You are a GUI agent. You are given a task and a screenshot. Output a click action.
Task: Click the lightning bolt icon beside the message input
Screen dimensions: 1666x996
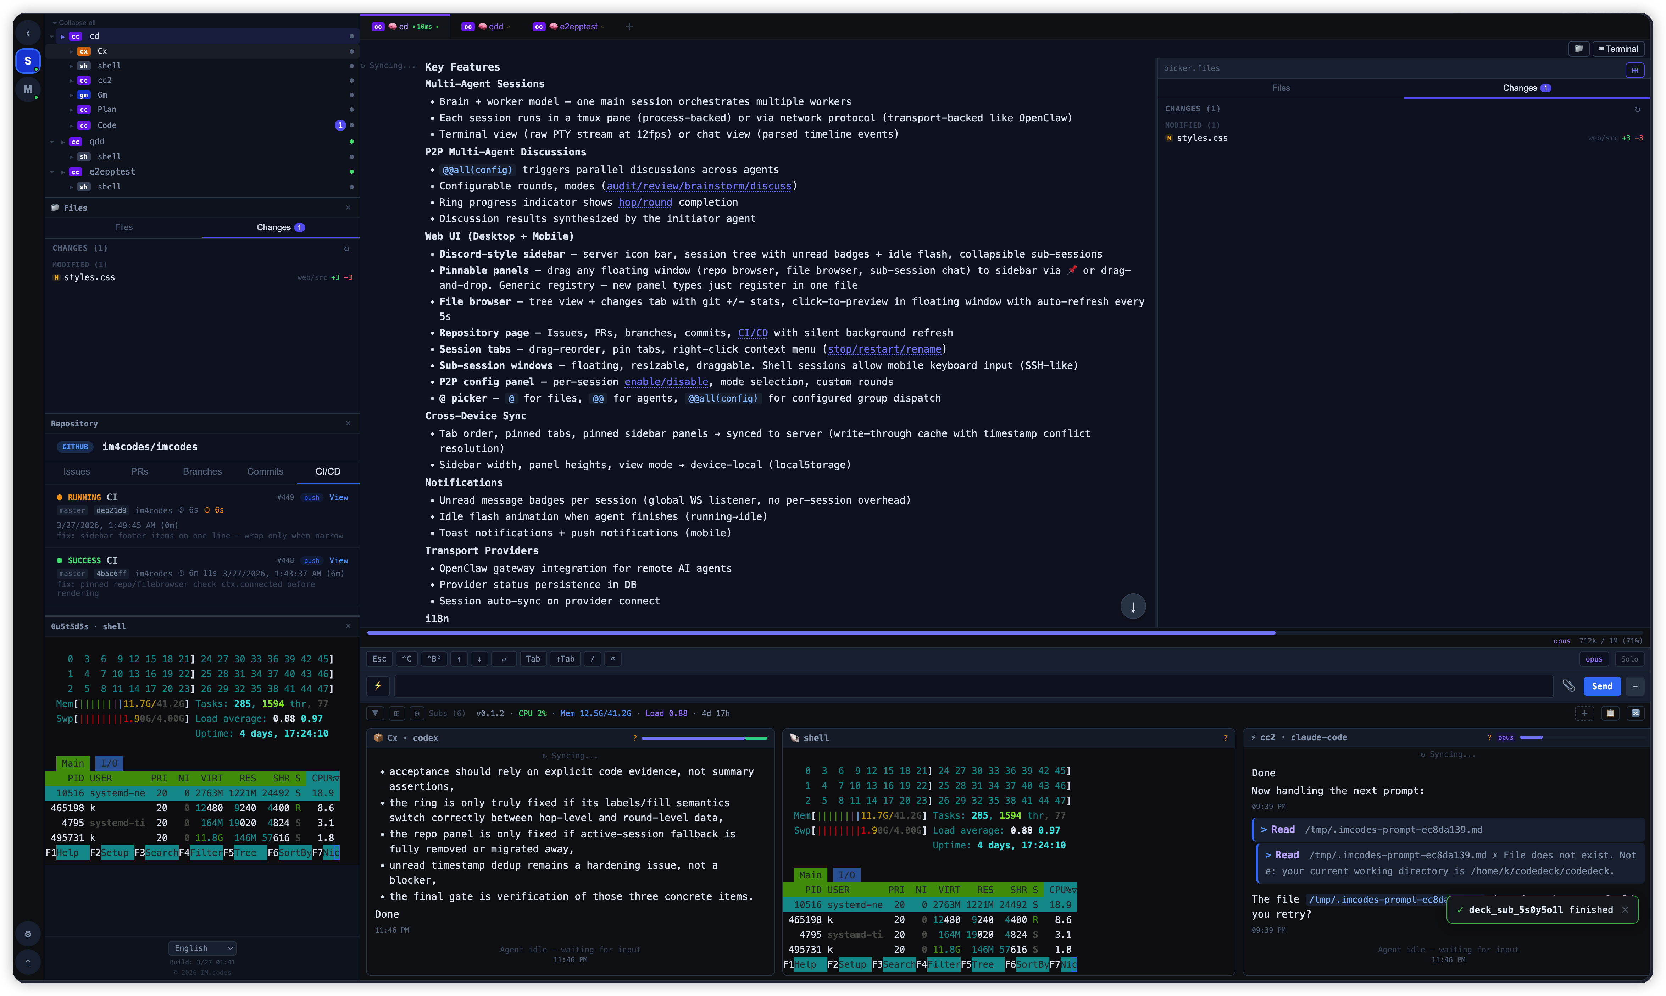[377, 686]
